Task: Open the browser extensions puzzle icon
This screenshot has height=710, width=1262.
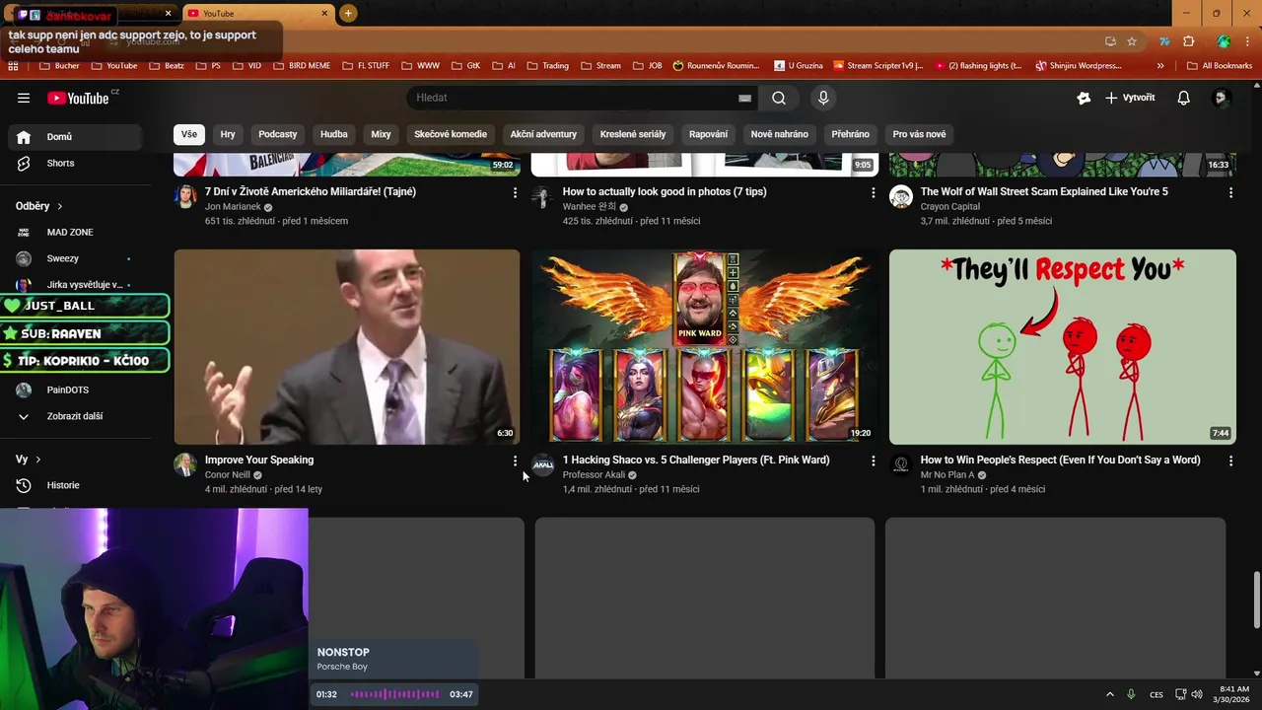Action: coord(1188,41)
